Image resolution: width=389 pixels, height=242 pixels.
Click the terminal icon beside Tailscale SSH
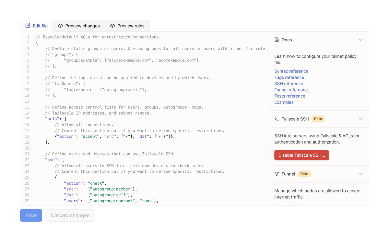point(276,119)
